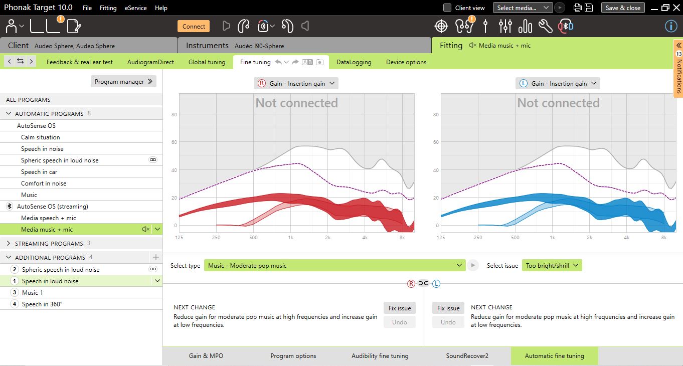Toggle the right-left coupling link
The image size is (683, 366).
point(424,283)
